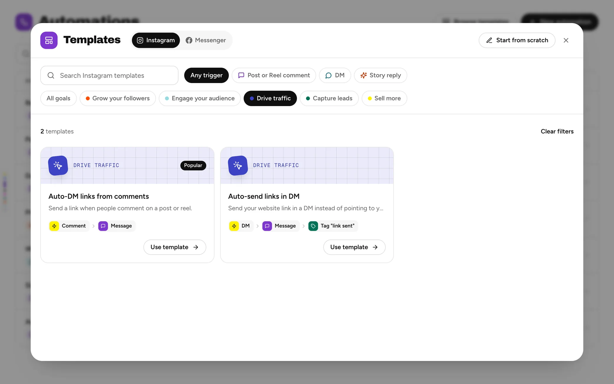Click the orange dot on Grow your followers

click(88, 98)
